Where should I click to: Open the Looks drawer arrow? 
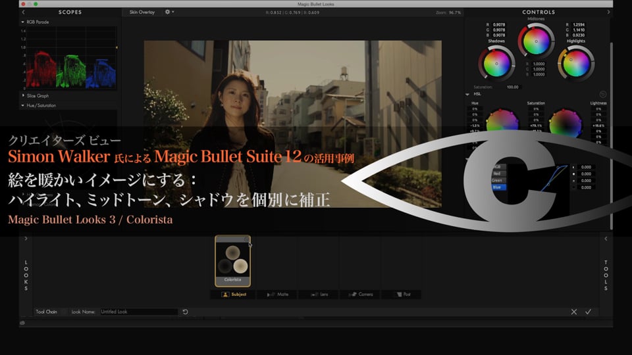[26, 239]
